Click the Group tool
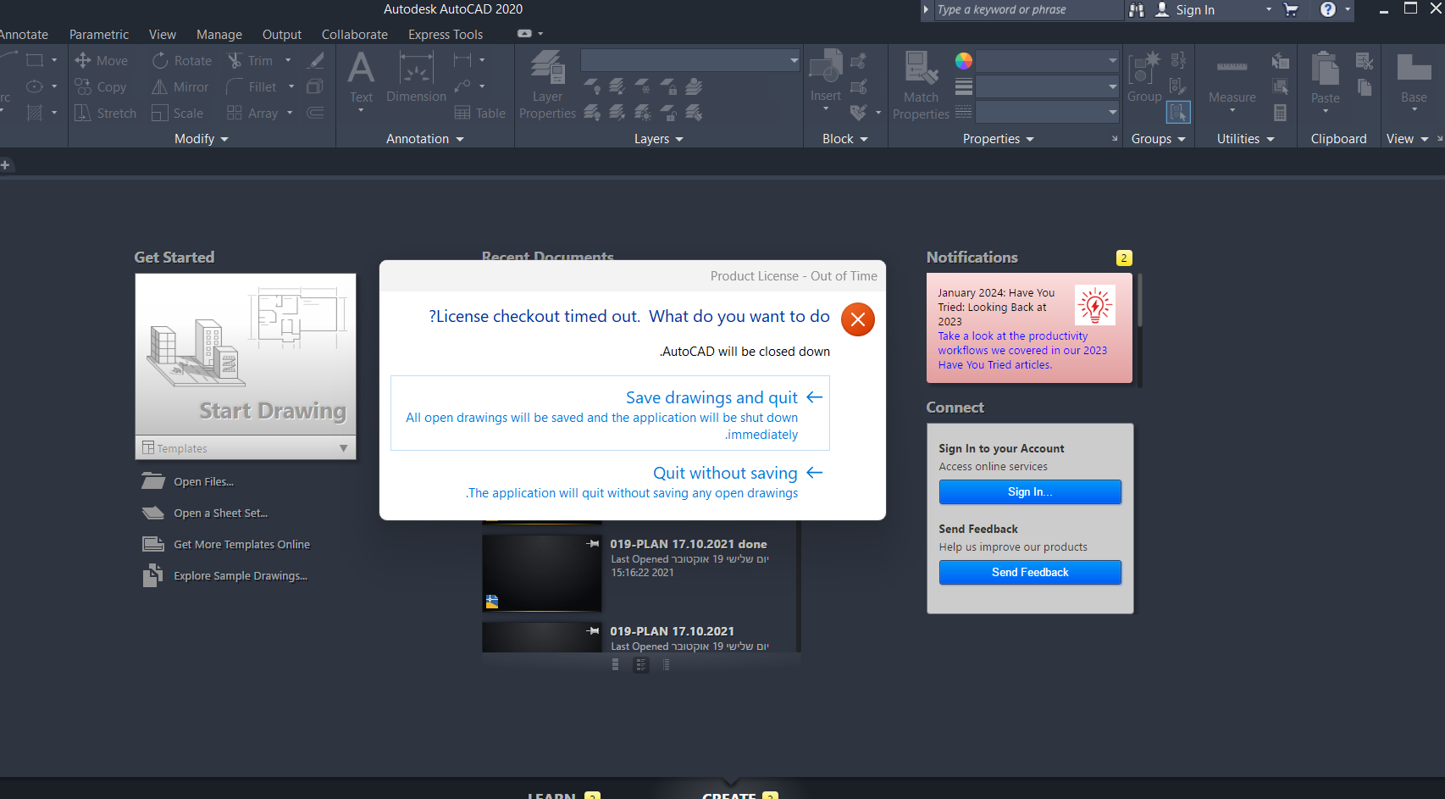Image resolution: width=1445 pixels, height=799 pixels. [1144, 76]
